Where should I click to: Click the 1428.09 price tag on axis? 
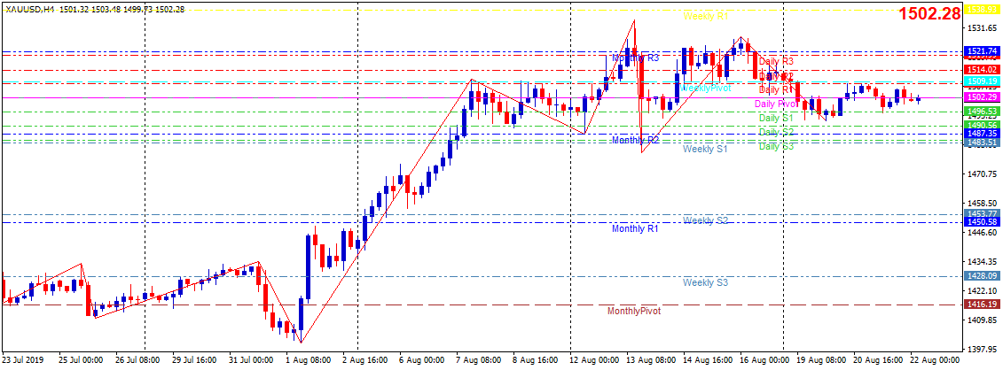click(x=983, y=276)
